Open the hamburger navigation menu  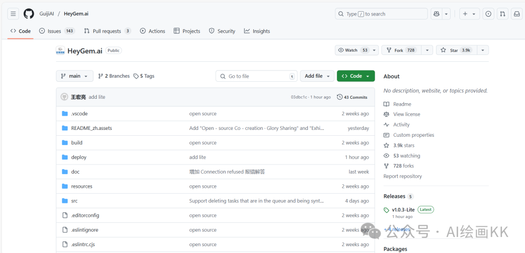(13, 14)
